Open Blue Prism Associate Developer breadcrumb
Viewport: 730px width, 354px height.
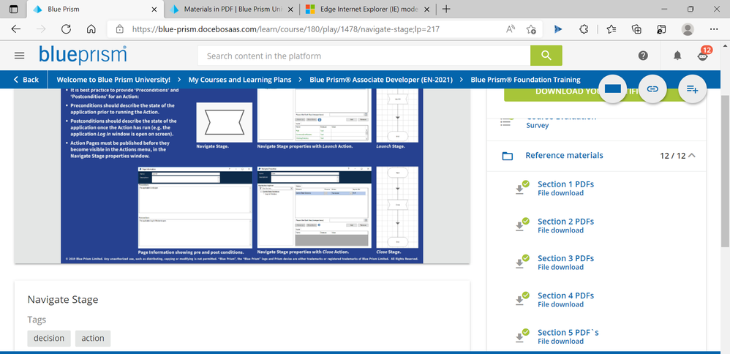pos(381,80)
